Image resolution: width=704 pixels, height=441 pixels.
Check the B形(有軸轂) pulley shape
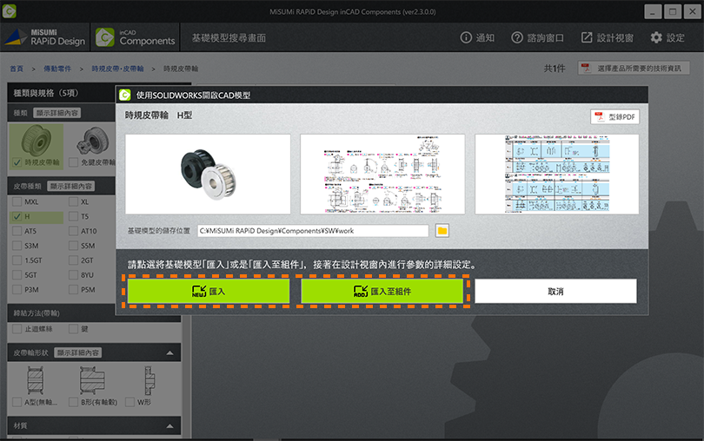click(74, 402)
